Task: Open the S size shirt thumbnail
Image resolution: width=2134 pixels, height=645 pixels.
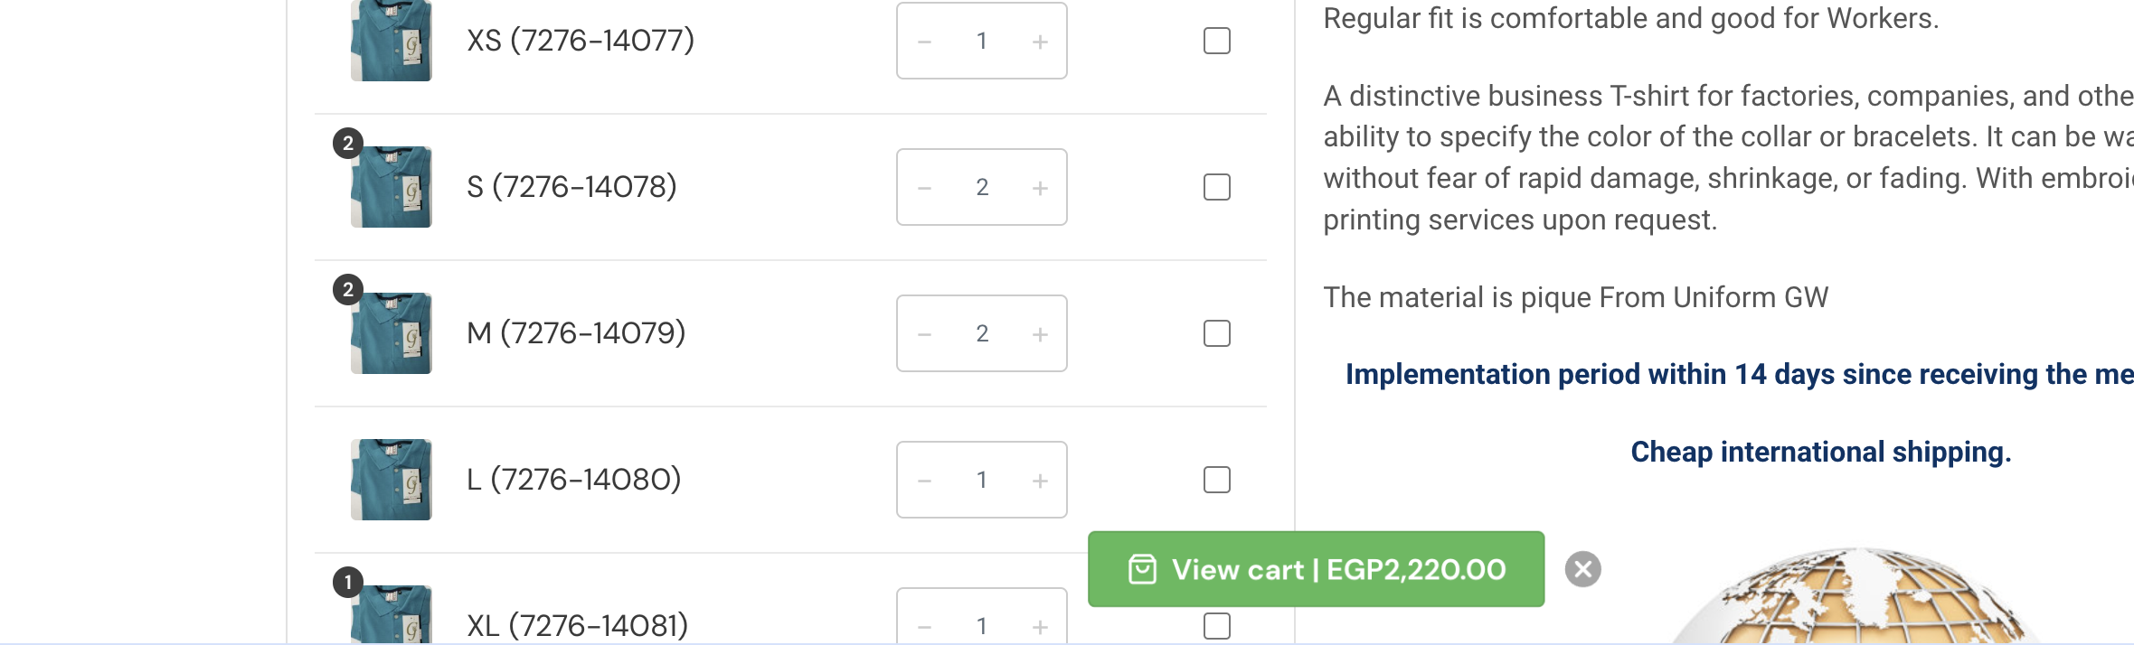Action: click(392, 187)
